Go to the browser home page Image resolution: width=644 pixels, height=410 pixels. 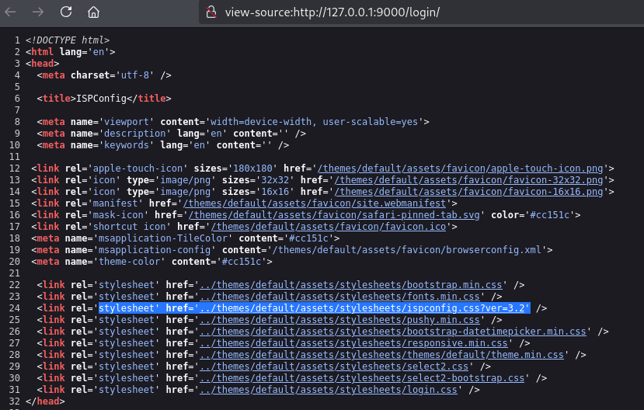coord(93,12)
